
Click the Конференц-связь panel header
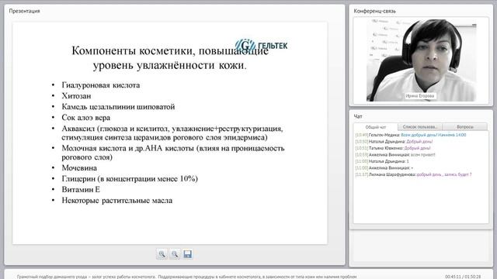pyautogui.click(x=374, y=11)
